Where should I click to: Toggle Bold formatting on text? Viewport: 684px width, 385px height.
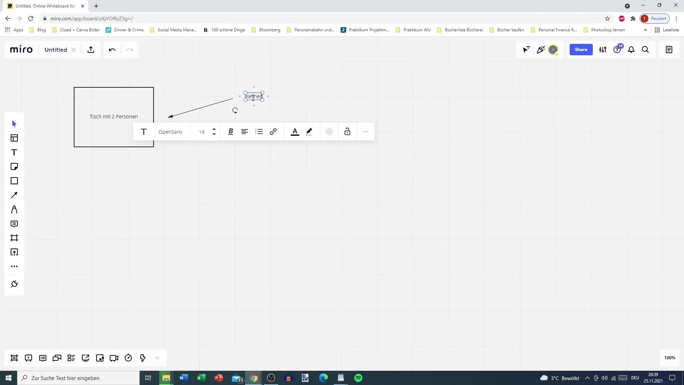click(230, 132)
